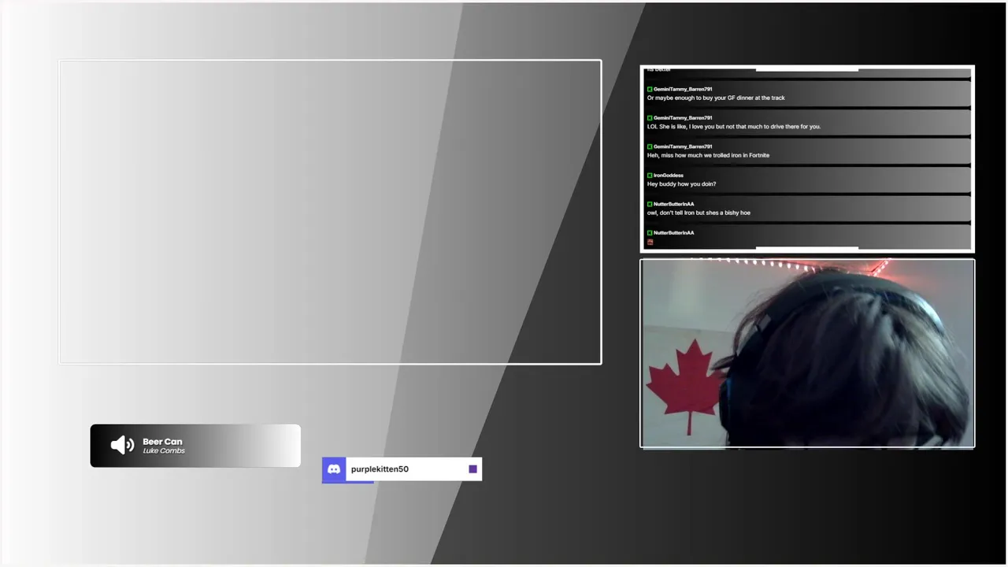1008x567 pixels.
Task: Click "Heh, miss how much we trolled Iron" message
Action: (x=708, y=156)
